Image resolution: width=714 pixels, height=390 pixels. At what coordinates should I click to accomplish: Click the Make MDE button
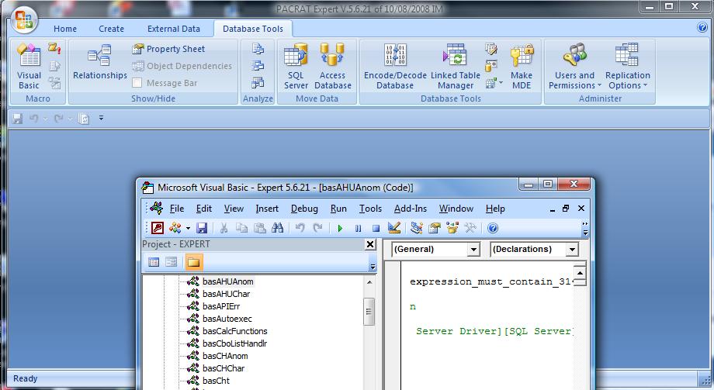coord(522,66)
